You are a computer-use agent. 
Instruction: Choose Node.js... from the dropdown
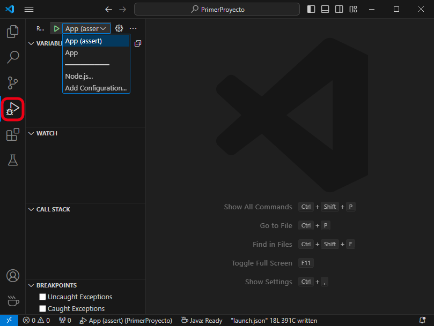pos(96,76)
